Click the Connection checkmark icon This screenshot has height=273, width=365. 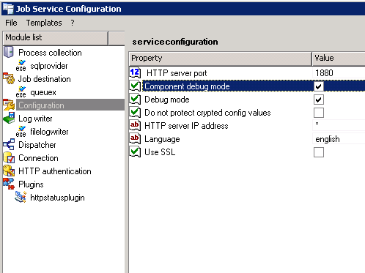tap(9, 157)
